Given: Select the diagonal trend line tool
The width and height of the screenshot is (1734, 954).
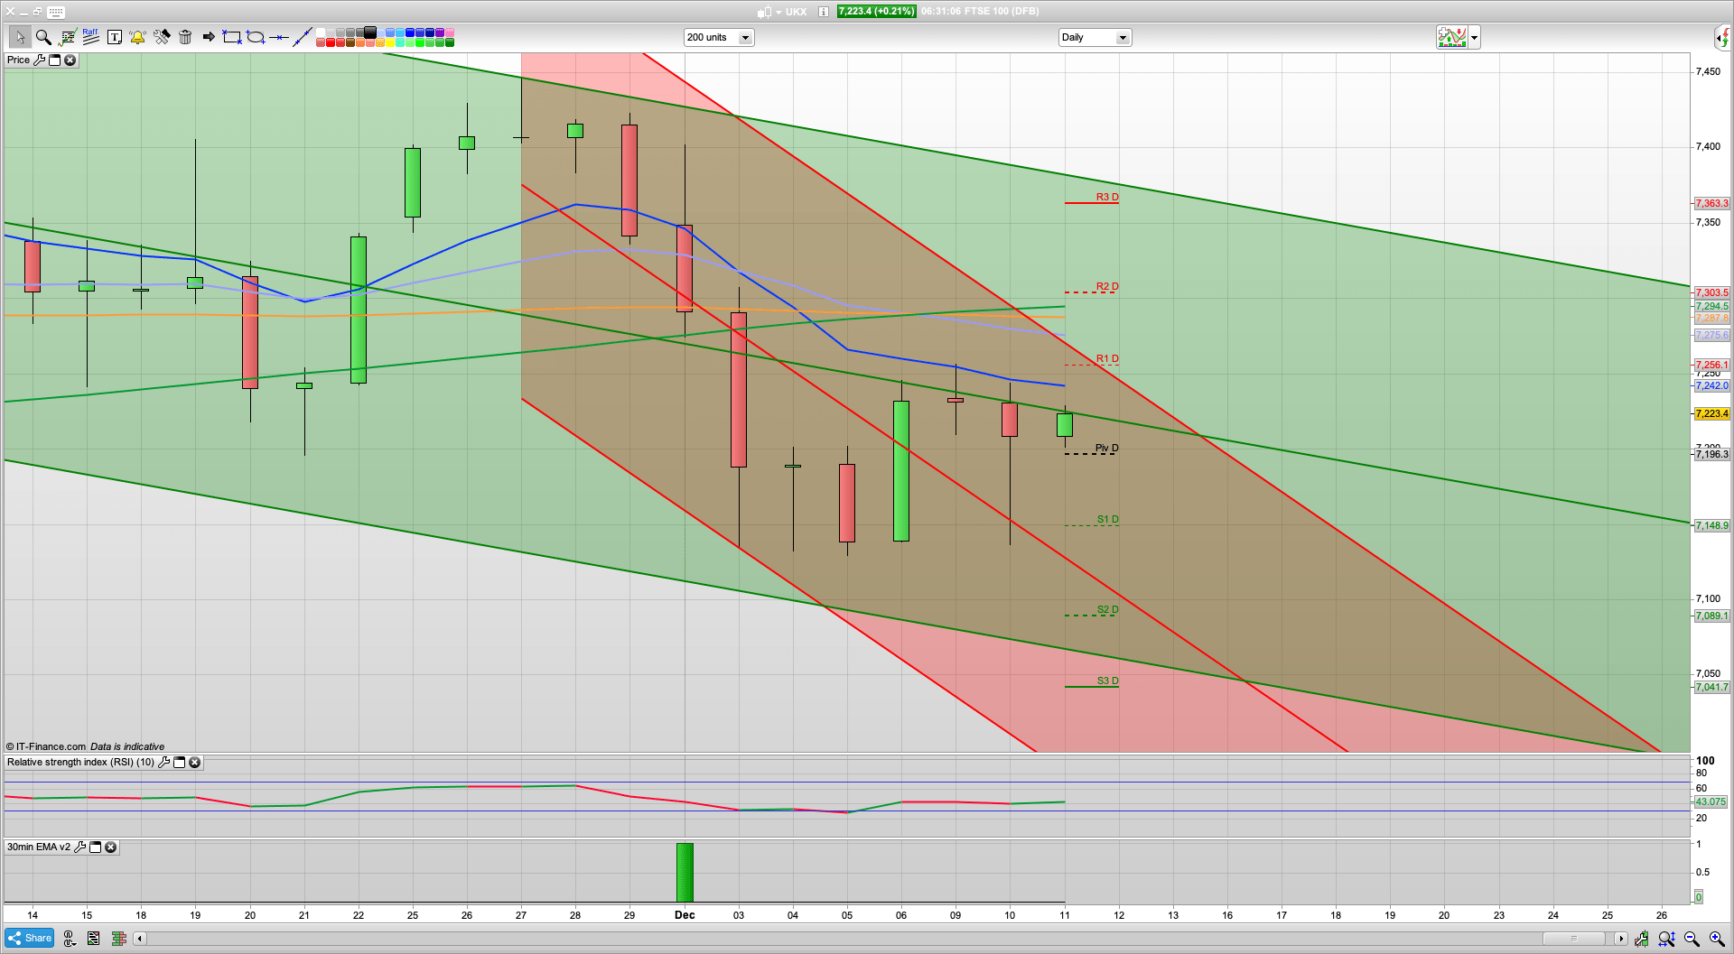Looking at the screenshot, I should pos(303,37).
